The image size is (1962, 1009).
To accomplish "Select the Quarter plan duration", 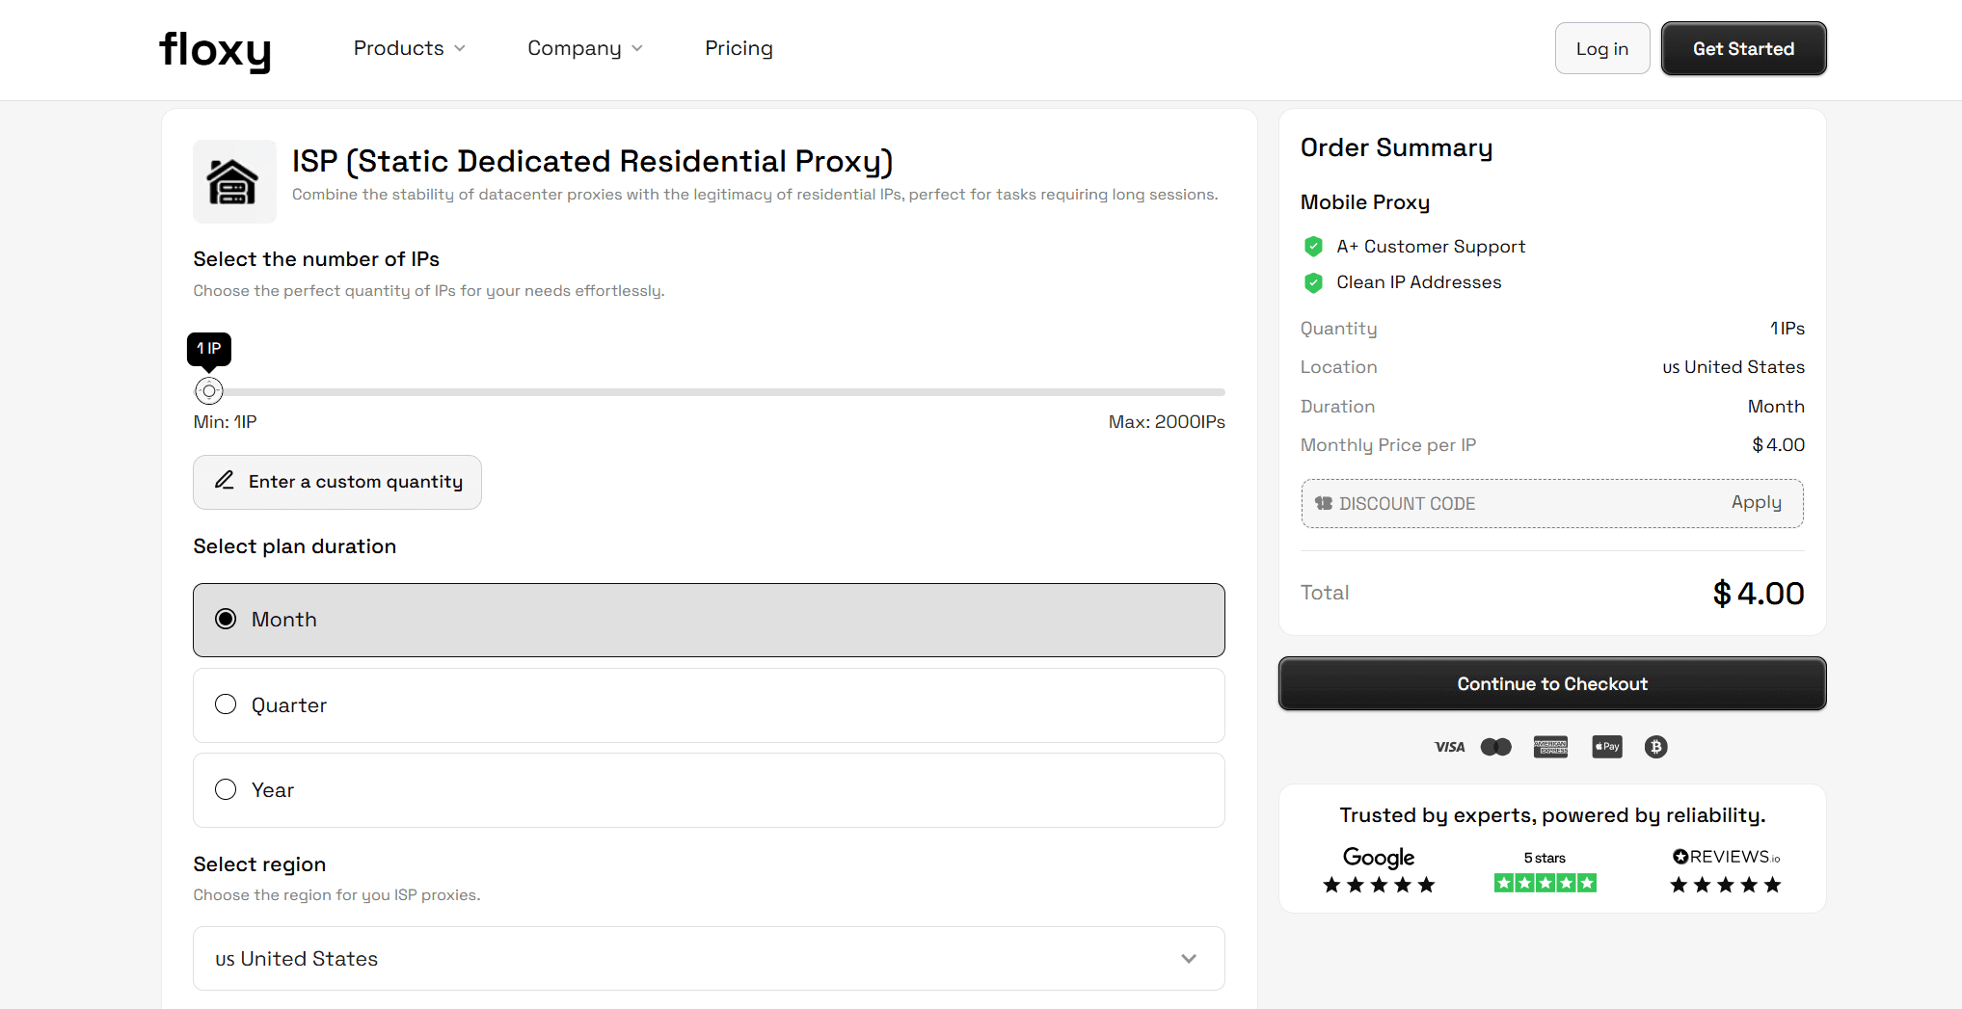I will click(x=709, y=705).
